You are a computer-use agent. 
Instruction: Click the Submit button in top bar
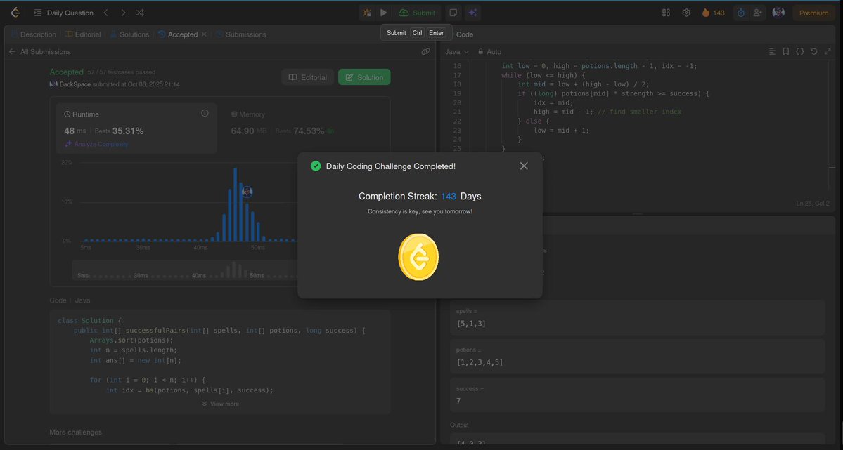point(417,13)
